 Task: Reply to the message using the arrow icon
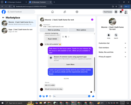(66, 37)
